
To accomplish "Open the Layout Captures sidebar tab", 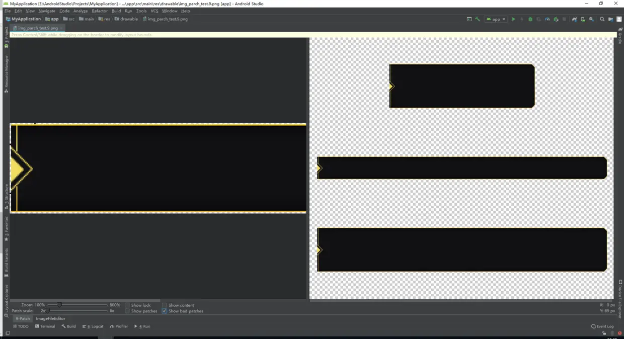I will click(7, 300).
